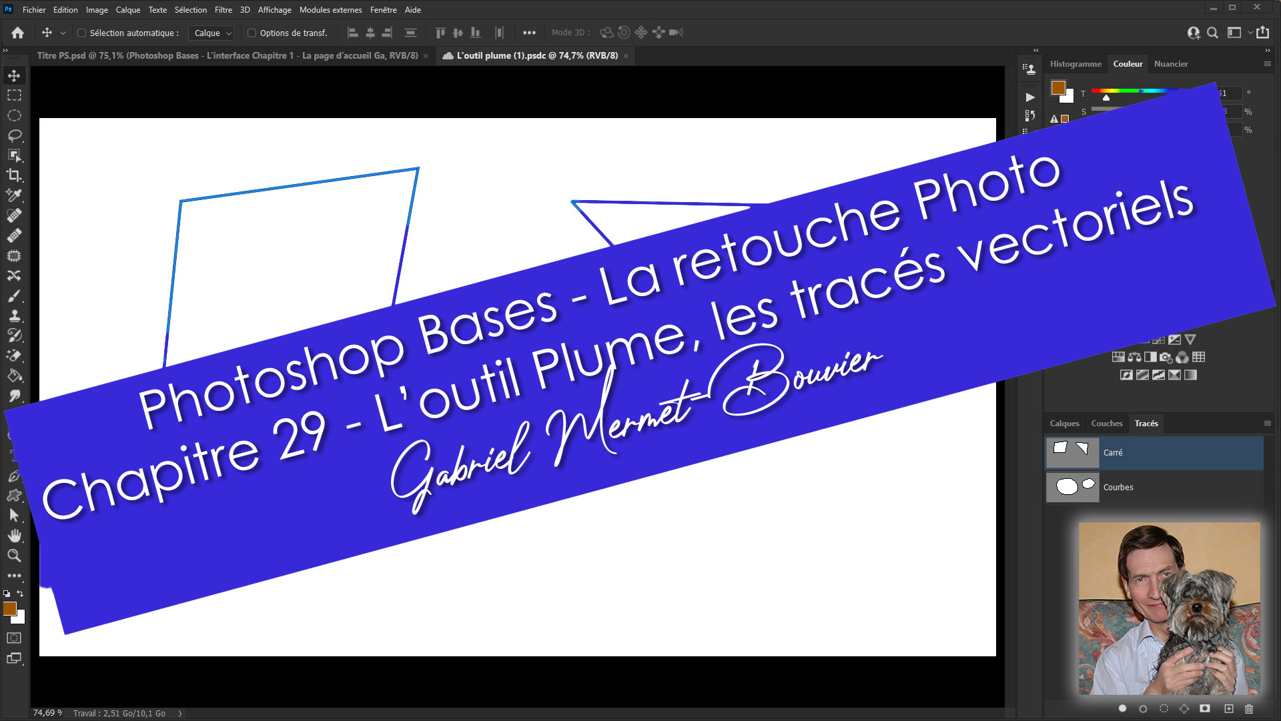This screenshot has height=721, width=1281.
Task: Load path as selection icon
Action: coord(1164,709)
